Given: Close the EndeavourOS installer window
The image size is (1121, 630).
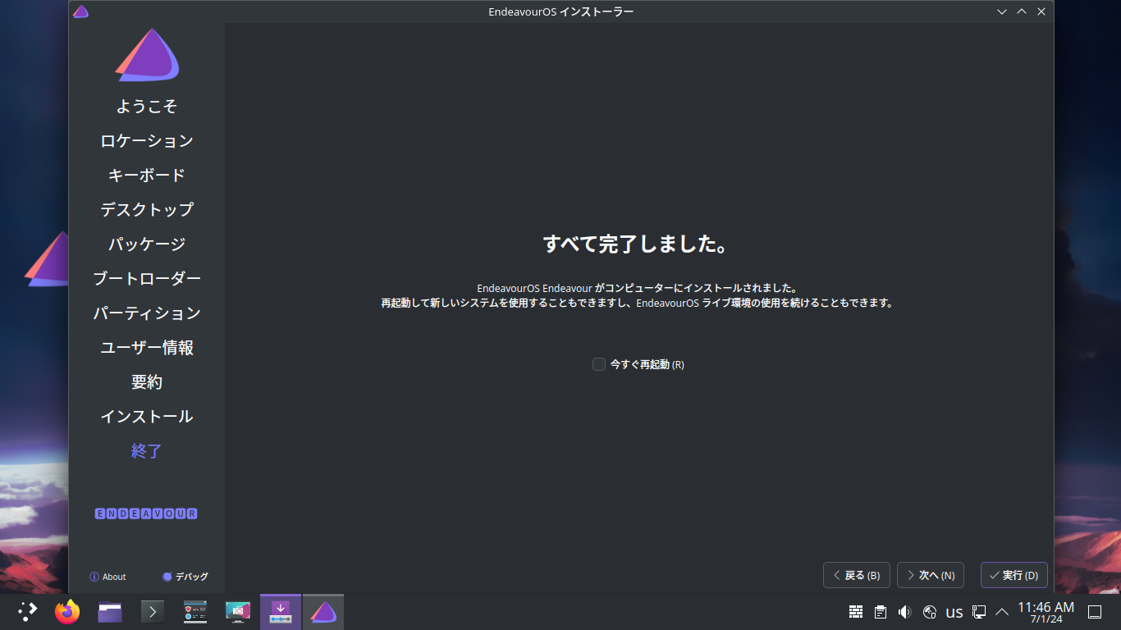Looking at the screenshot, I should (x=1041, y=11).
